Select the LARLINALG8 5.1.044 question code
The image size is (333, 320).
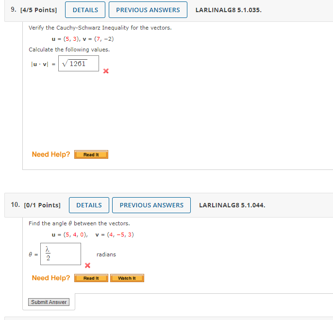tap(232, 205)
